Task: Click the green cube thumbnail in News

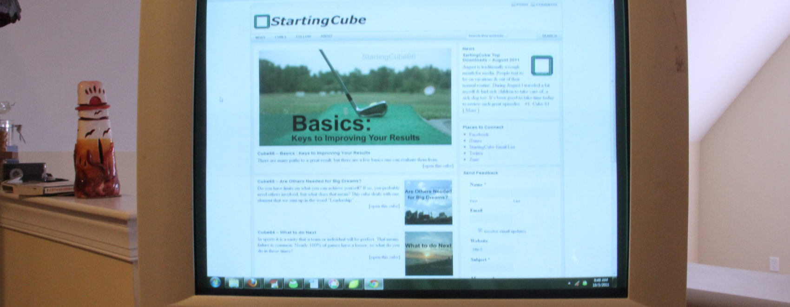Action: 542,65
